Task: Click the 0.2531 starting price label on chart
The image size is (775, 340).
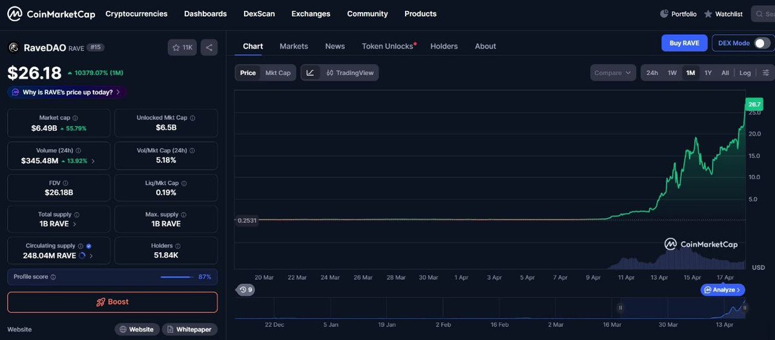Action: pos(246,220)
